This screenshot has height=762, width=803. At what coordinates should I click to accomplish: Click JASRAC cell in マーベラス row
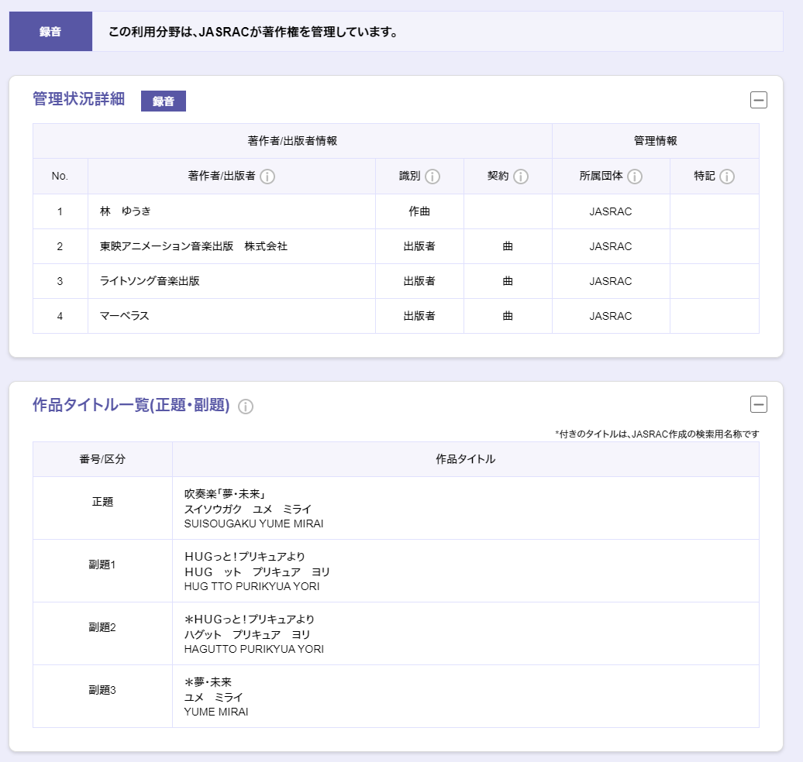[611, 316]
